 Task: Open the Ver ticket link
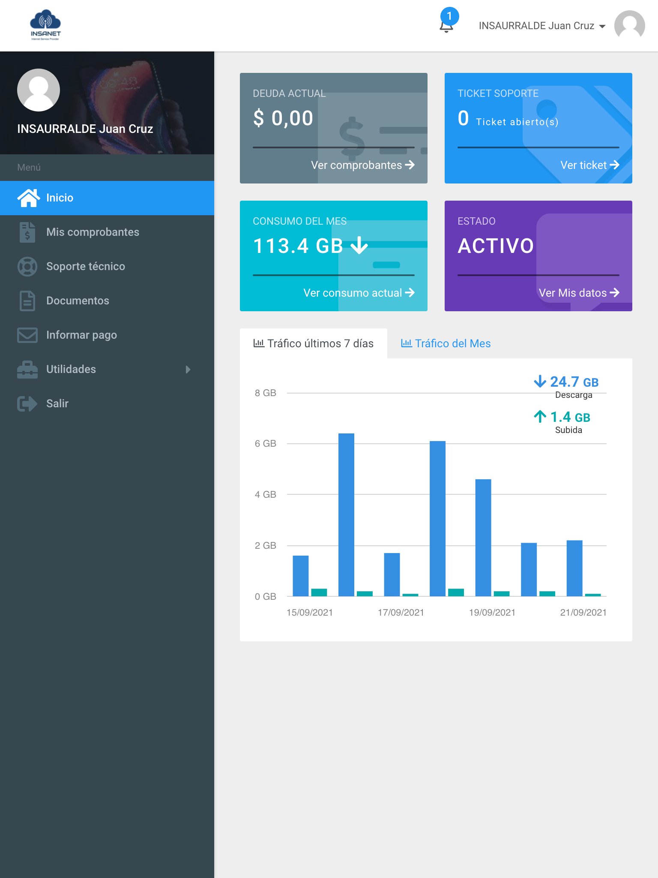coord(589,165)
